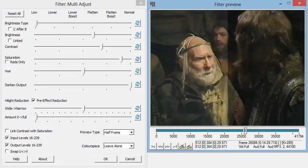Click the 'Aud:MP3, 2, 44100' status text
308x168 pixels.
point(282,147)
